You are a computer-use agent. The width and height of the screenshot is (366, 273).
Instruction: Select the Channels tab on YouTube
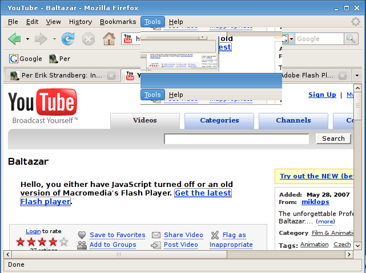pos(293,120)
